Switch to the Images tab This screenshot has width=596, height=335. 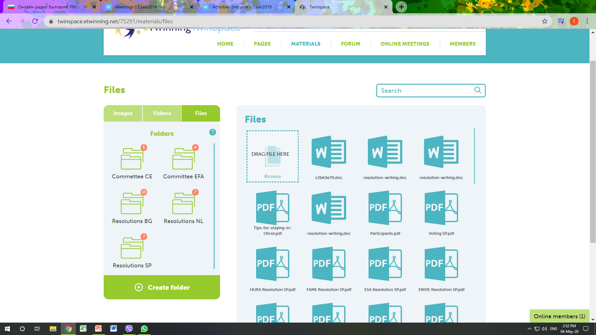[123, 113]
